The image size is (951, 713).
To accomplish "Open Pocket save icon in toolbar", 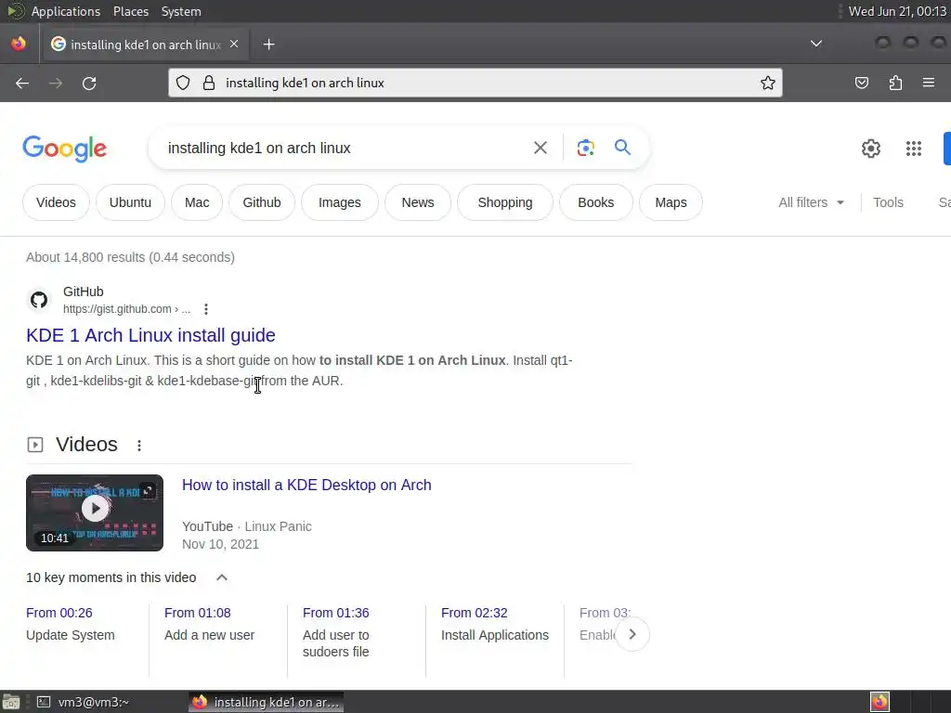I will [x=861, y=83].
